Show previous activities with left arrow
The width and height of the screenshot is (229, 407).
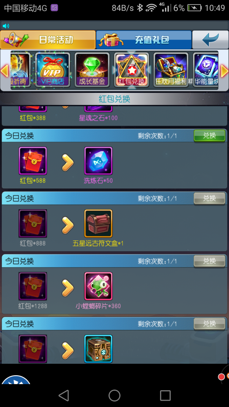4,71
